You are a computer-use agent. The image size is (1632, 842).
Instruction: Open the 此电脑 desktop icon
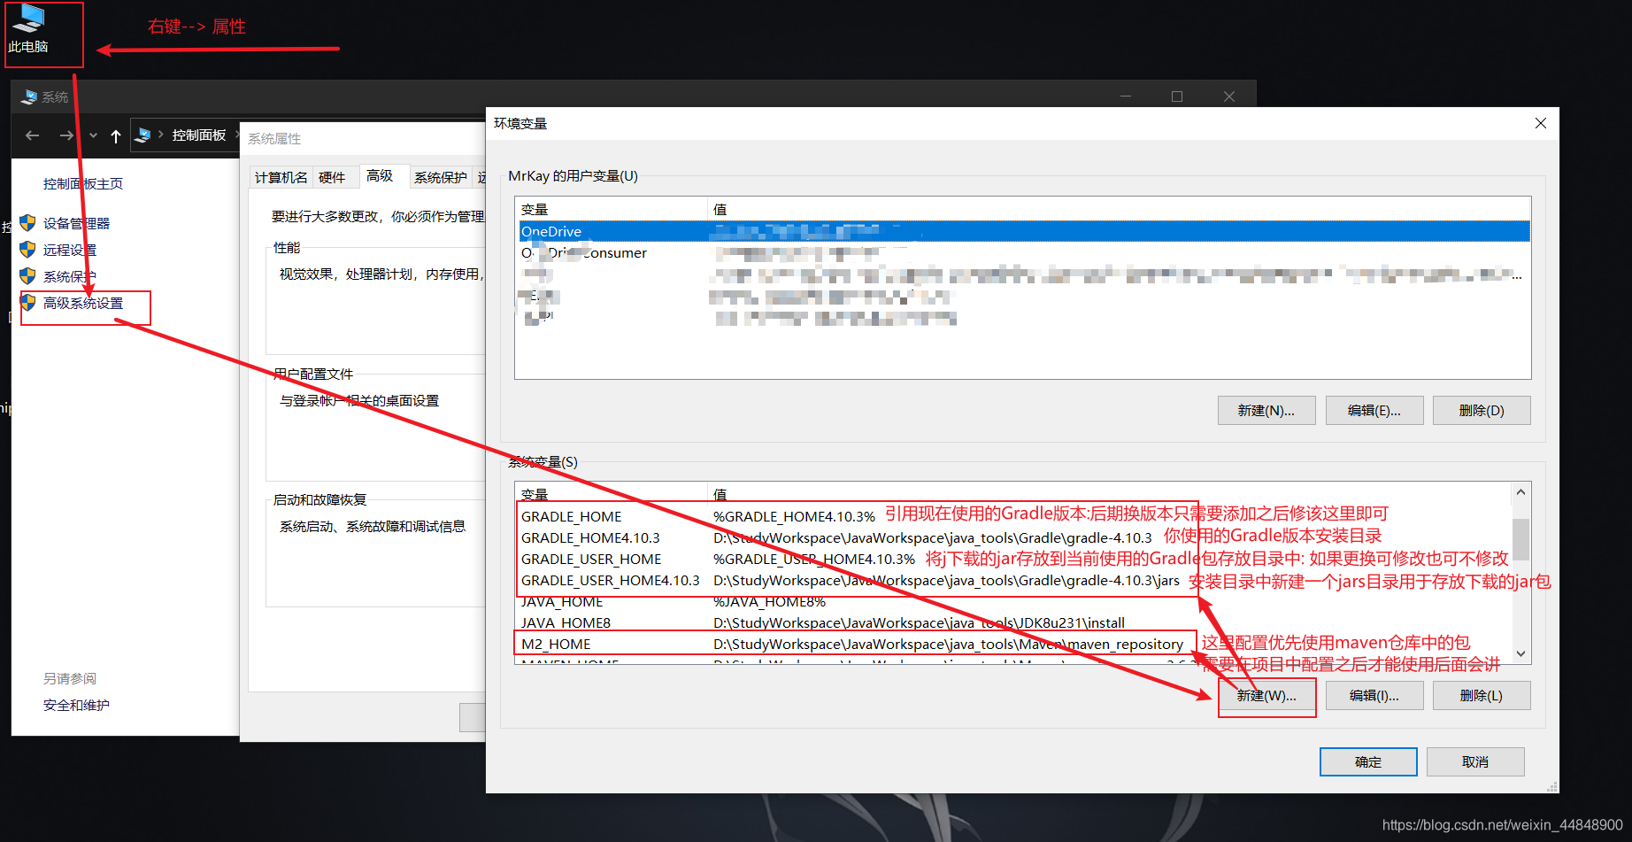tap(28, 28)
